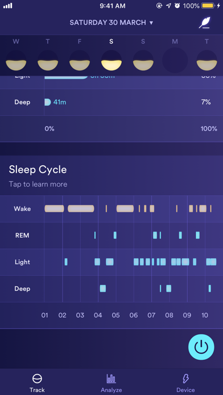Screen dimensions: 223x395
Task: Tap the Deep sleep 41m bar
Action: [48, 102]
